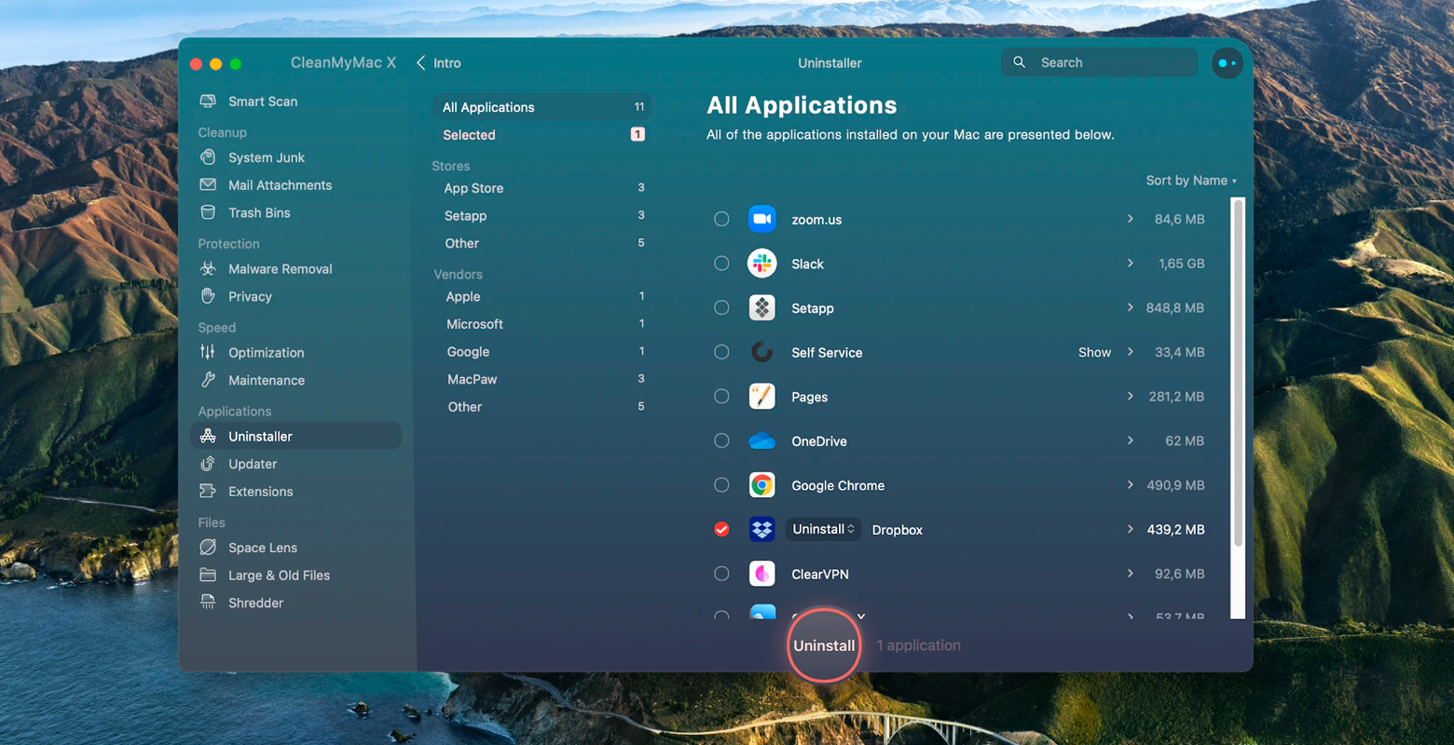Expand Pages details chevron
The width and height of the screenshot is (1454, 745).
point(1130,396)
